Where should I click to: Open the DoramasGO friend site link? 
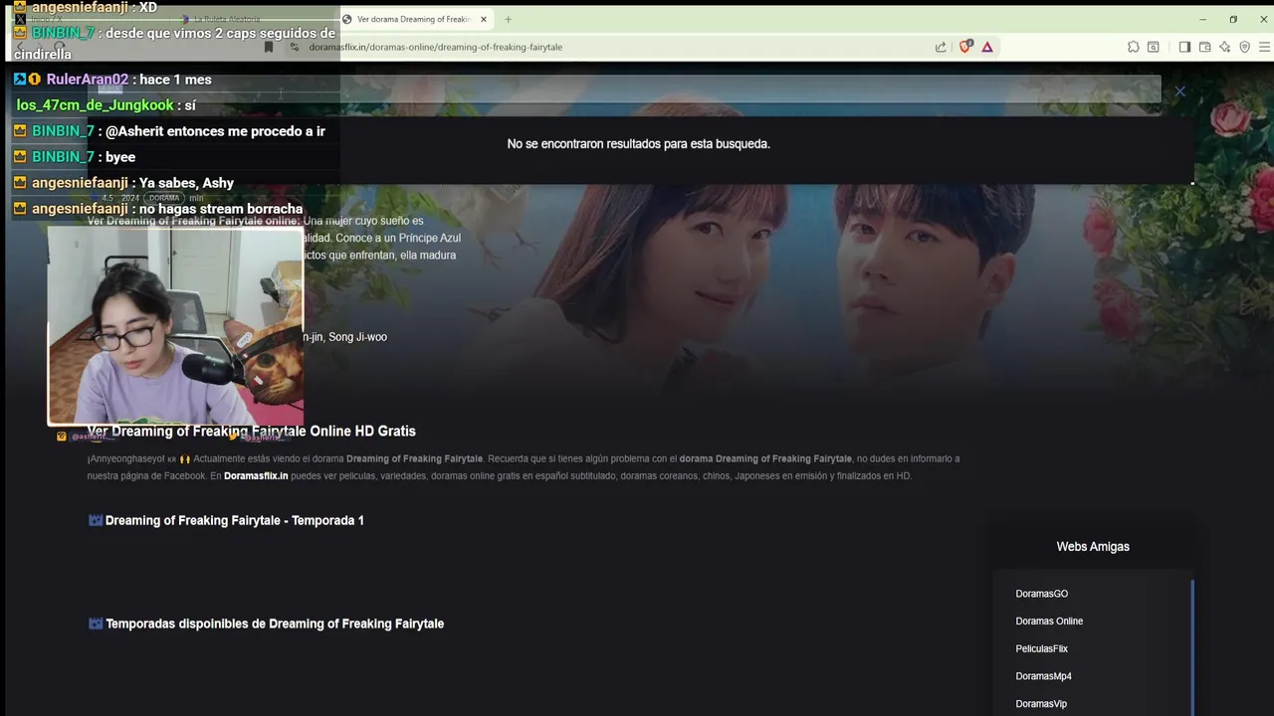[x=1041, y=594]
